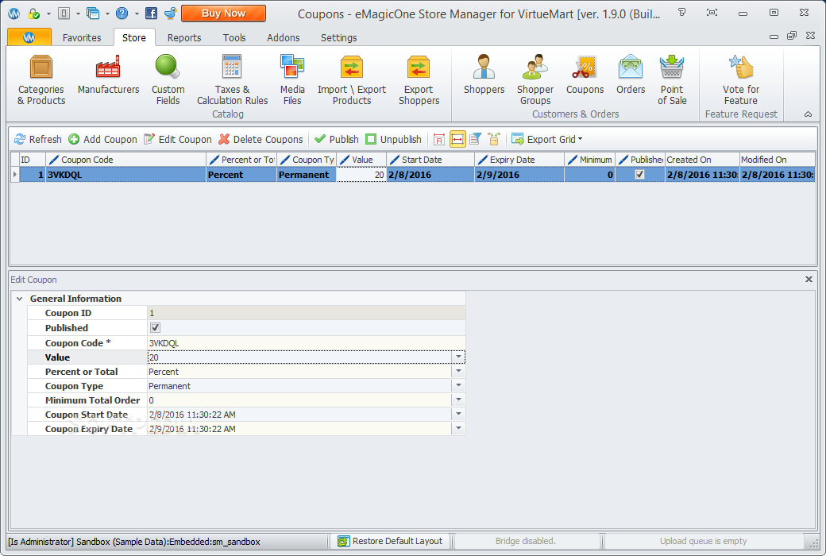Switch to the Reports tab
The width and height of the screenshot is (826, 556).
(183, 37)
